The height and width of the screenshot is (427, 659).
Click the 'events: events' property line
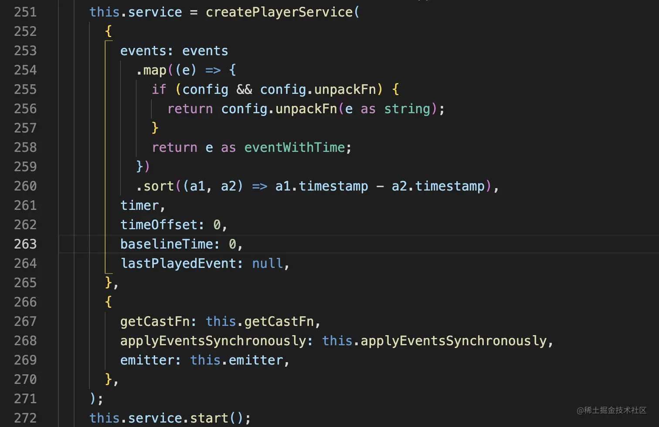174,51
